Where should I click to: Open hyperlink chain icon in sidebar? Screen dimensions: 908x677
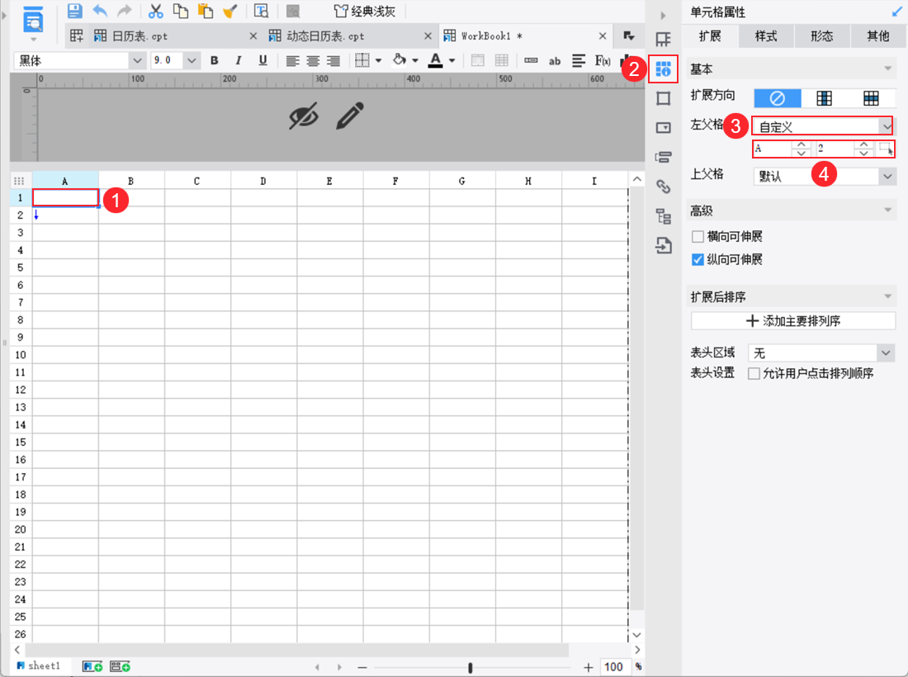tap(663, 187)
